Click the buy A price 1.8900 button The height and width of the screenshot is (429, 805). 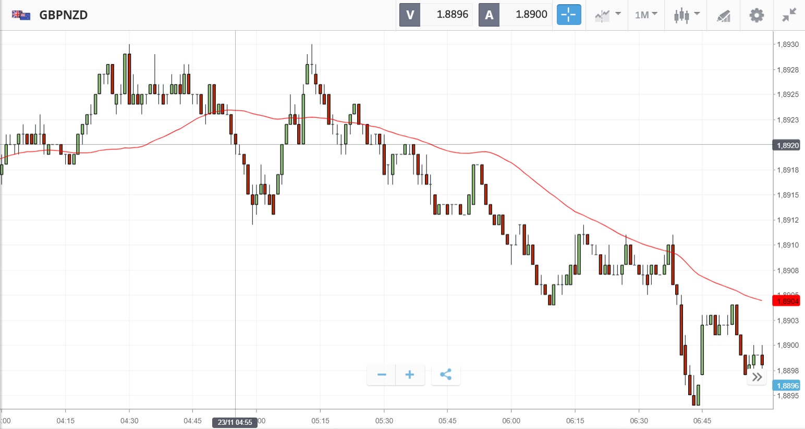pos(515,15)
